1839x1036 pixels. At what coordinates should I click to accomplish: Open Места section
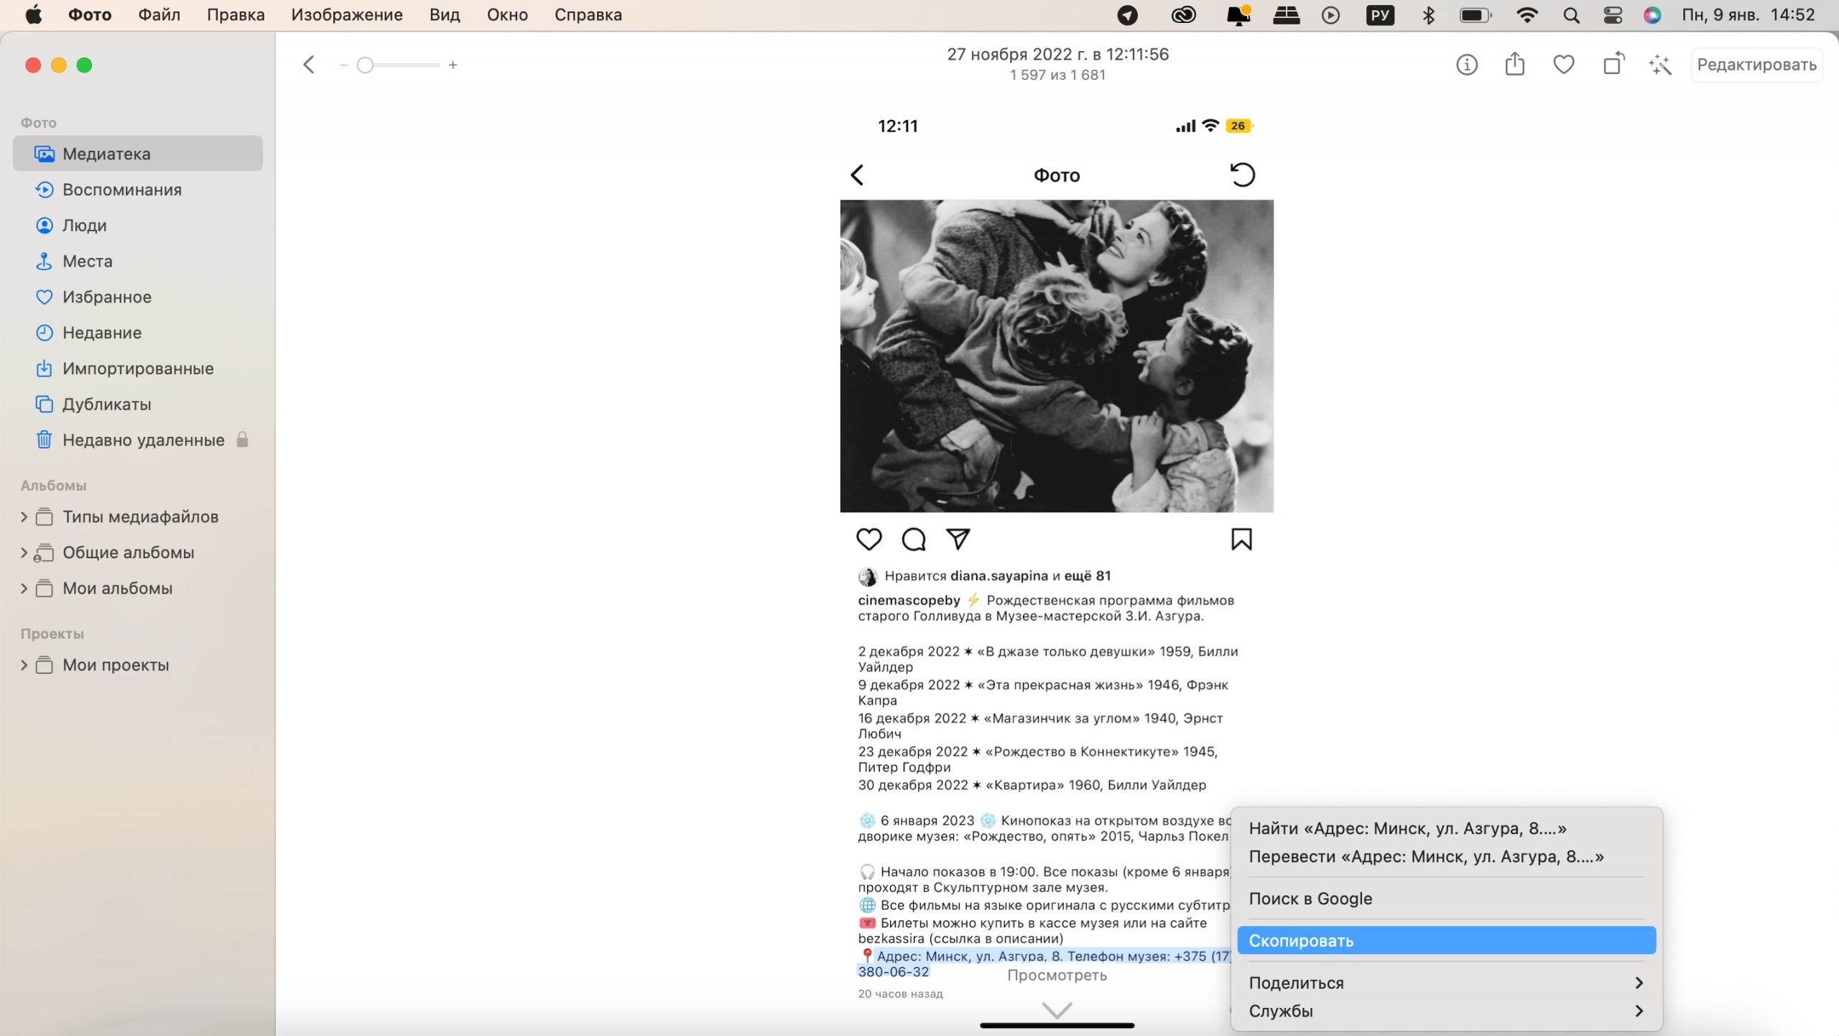[138, 262]
